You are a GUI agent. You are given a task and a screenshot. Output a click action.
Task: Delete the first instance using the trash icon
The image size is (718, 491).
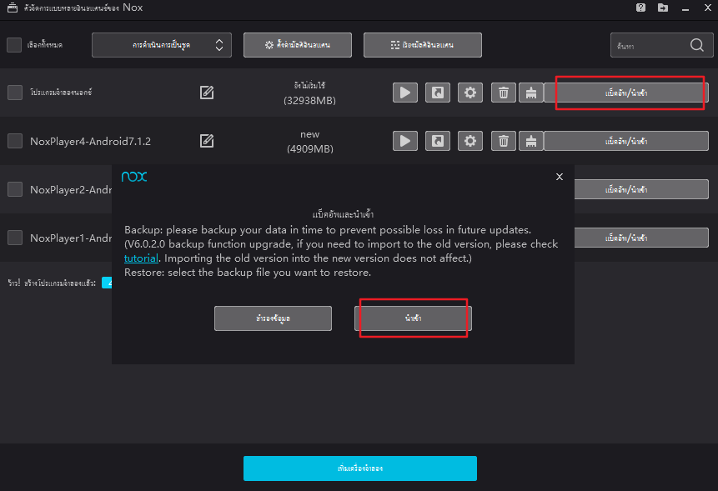point(503,93)
